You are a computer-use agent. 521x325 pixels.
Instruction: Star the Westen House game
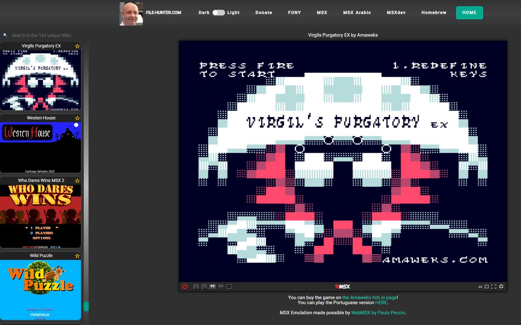tap(77, 118)
